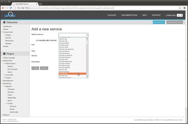The height and width of the screenshot is (124, 188).
Task: Click the service list scroll-down arrow
Action: pos(87,77)
